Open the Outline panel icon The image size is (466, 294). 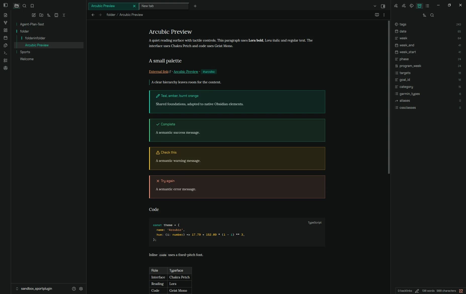pos(427,6)
